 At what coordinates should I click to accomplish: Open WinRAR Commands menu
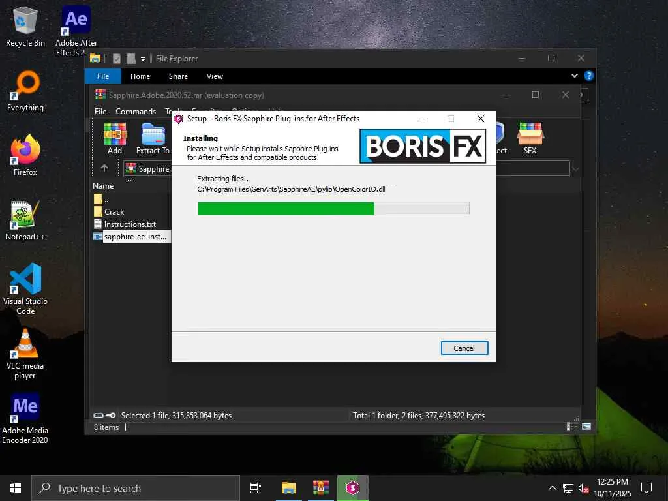136,111
